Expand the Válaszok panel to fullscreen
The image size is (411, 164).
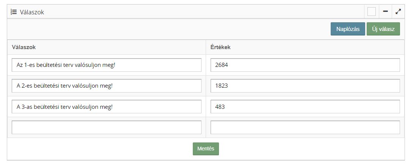coord(398,12)
